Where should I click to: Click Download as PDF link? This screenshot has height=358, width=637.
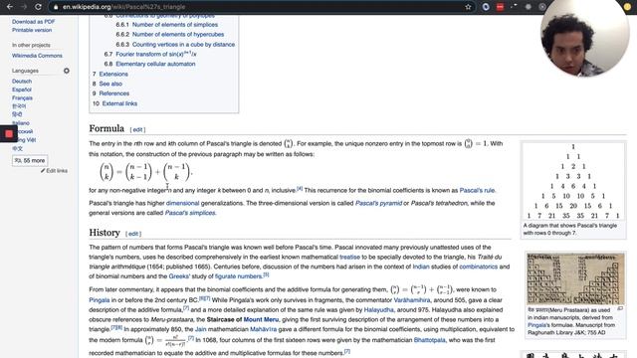click(33, 22)
